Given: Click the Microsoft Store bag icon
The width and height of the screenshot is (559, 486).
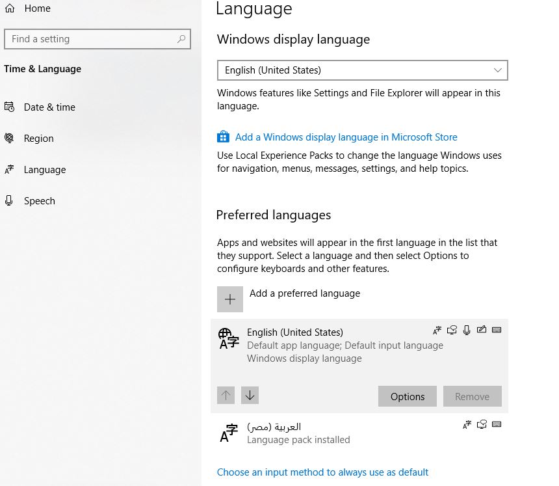Looking at the screenshot, I should [x=223, y=137].
